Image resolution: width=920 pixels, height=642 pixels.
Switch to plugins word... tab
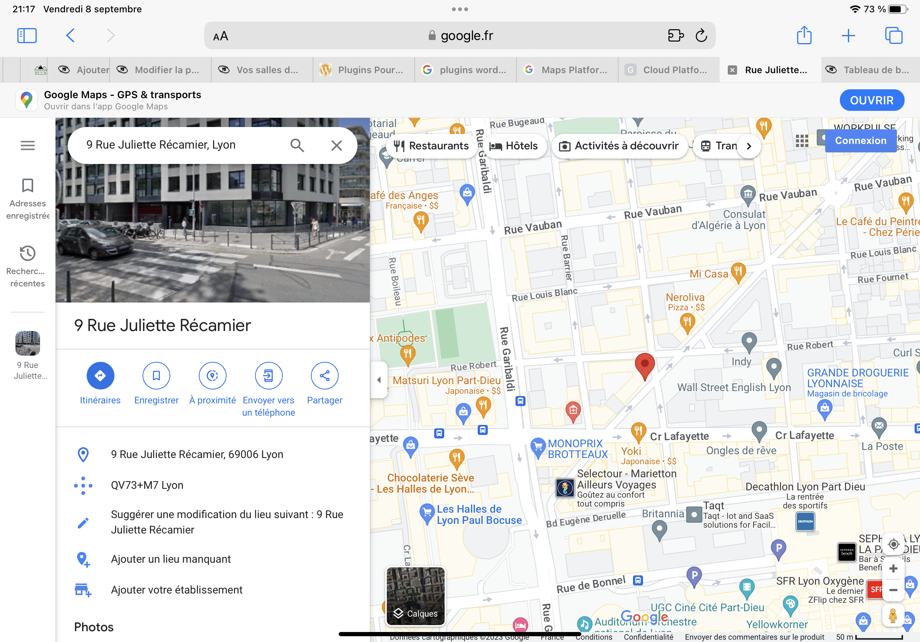click(465, 70)
